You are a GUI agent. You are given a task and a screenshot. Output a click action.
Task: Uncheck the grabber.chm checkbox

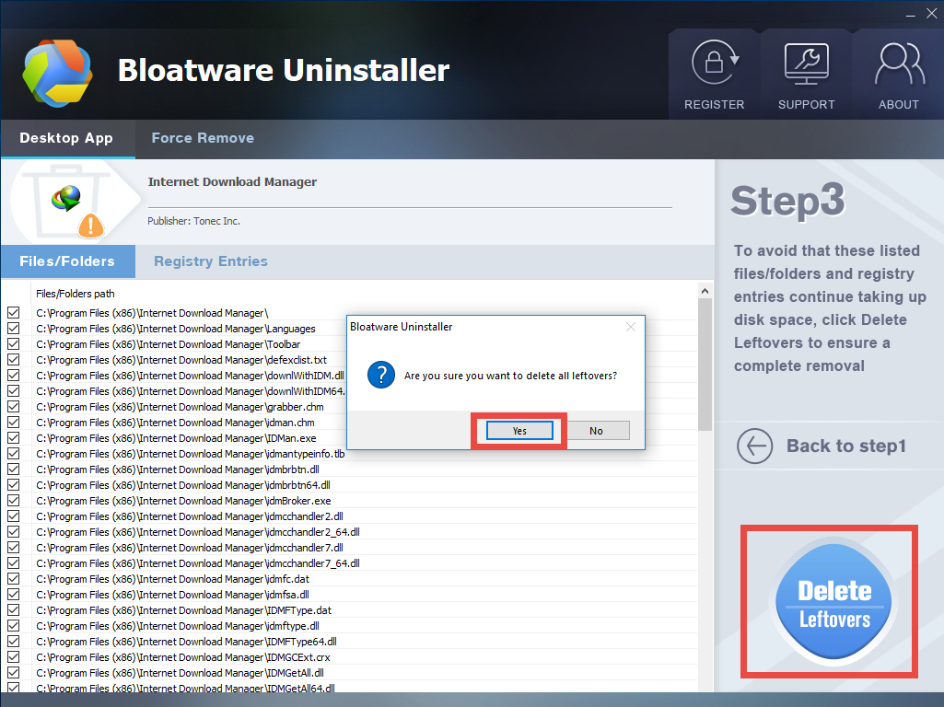[x=13, y=407]
